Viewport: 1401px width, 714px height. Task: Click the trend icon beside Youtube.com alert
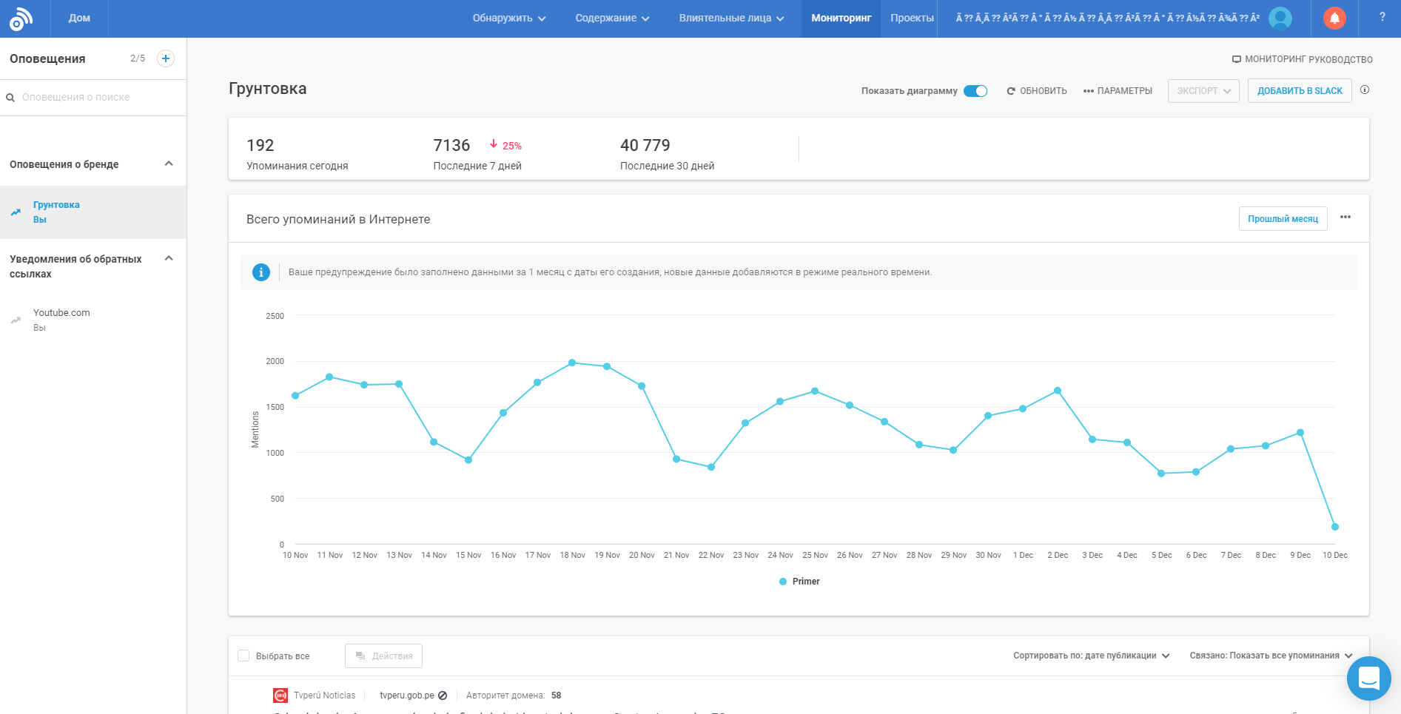coord(16,320)
